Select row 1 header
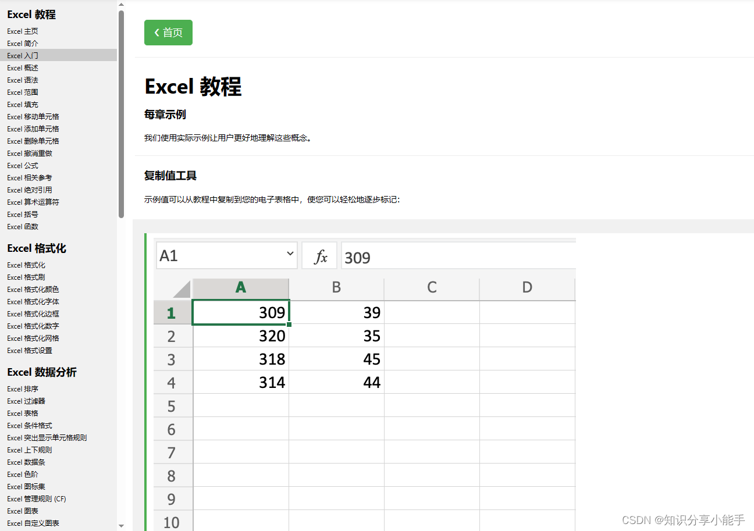 point(173,313)
